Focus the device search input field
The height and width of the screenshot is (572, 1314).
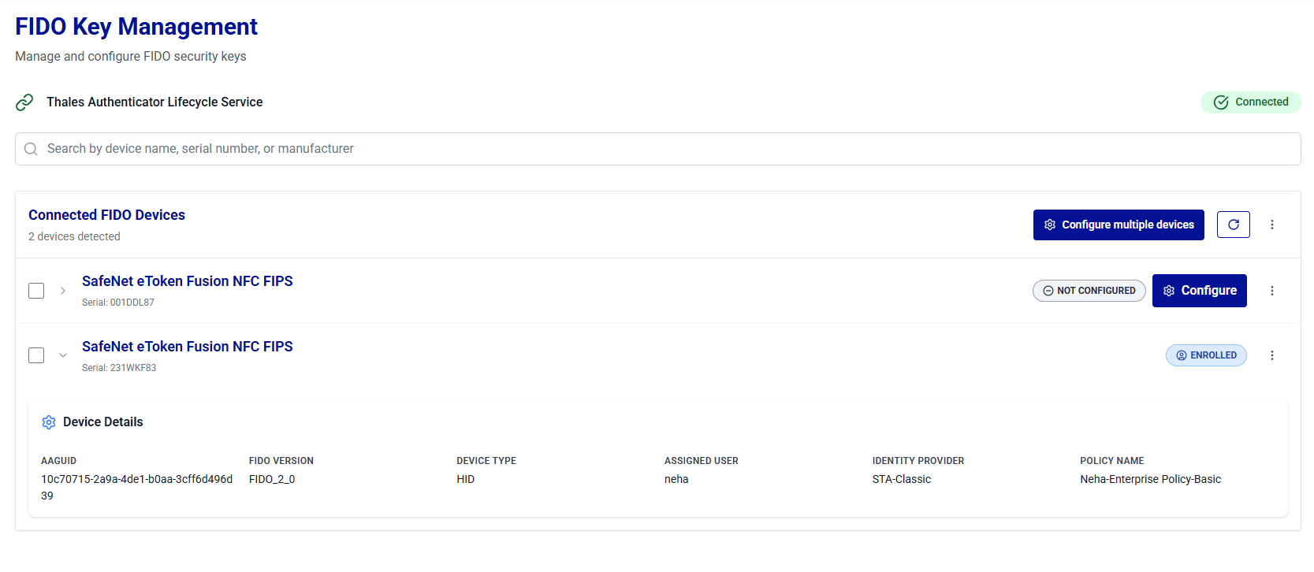tap(657, 149)
